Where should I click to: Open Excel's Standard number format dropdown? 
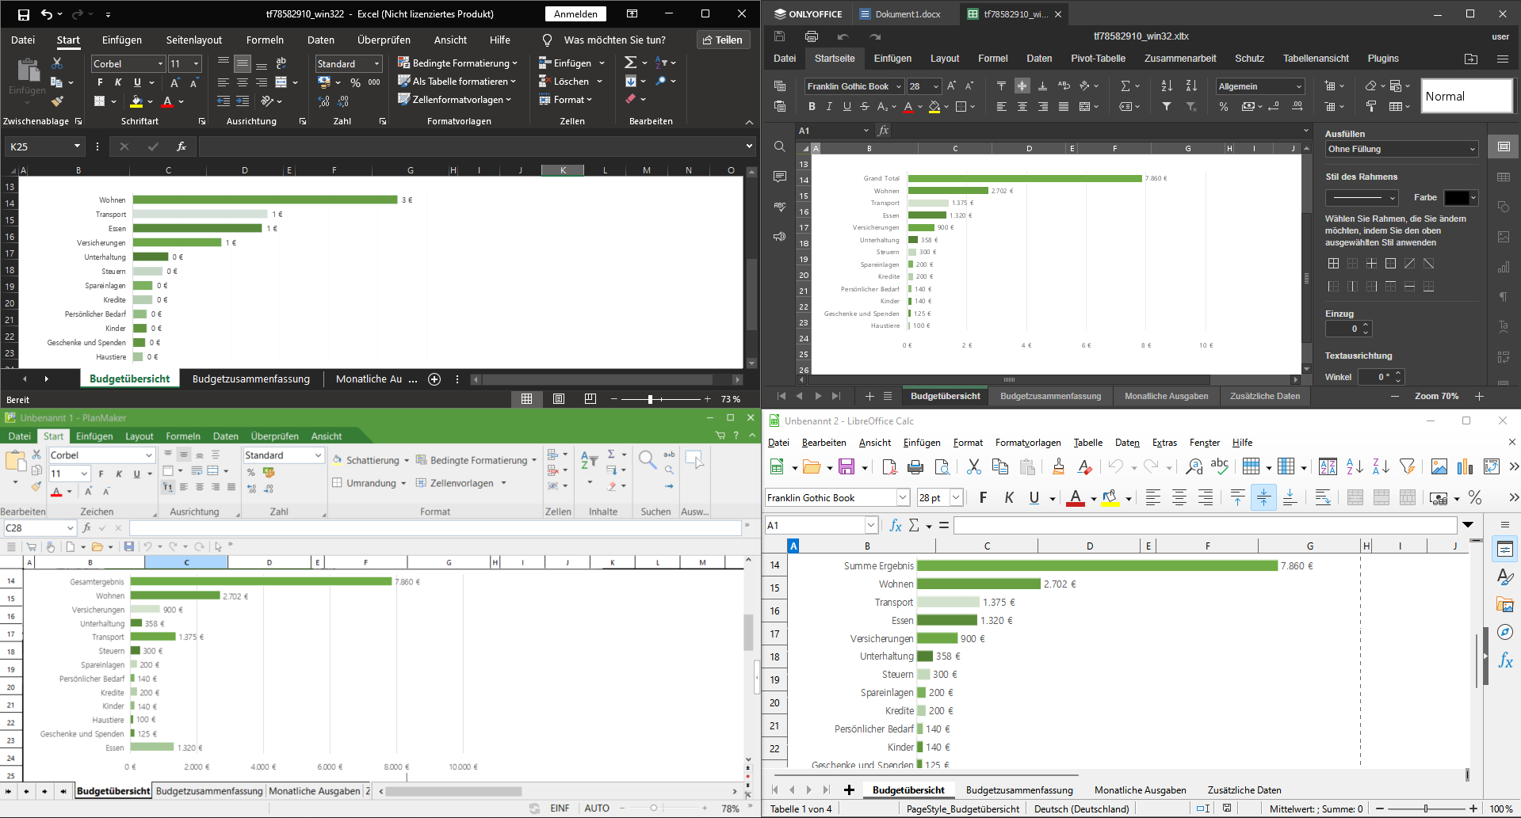(x=377, y=63)
